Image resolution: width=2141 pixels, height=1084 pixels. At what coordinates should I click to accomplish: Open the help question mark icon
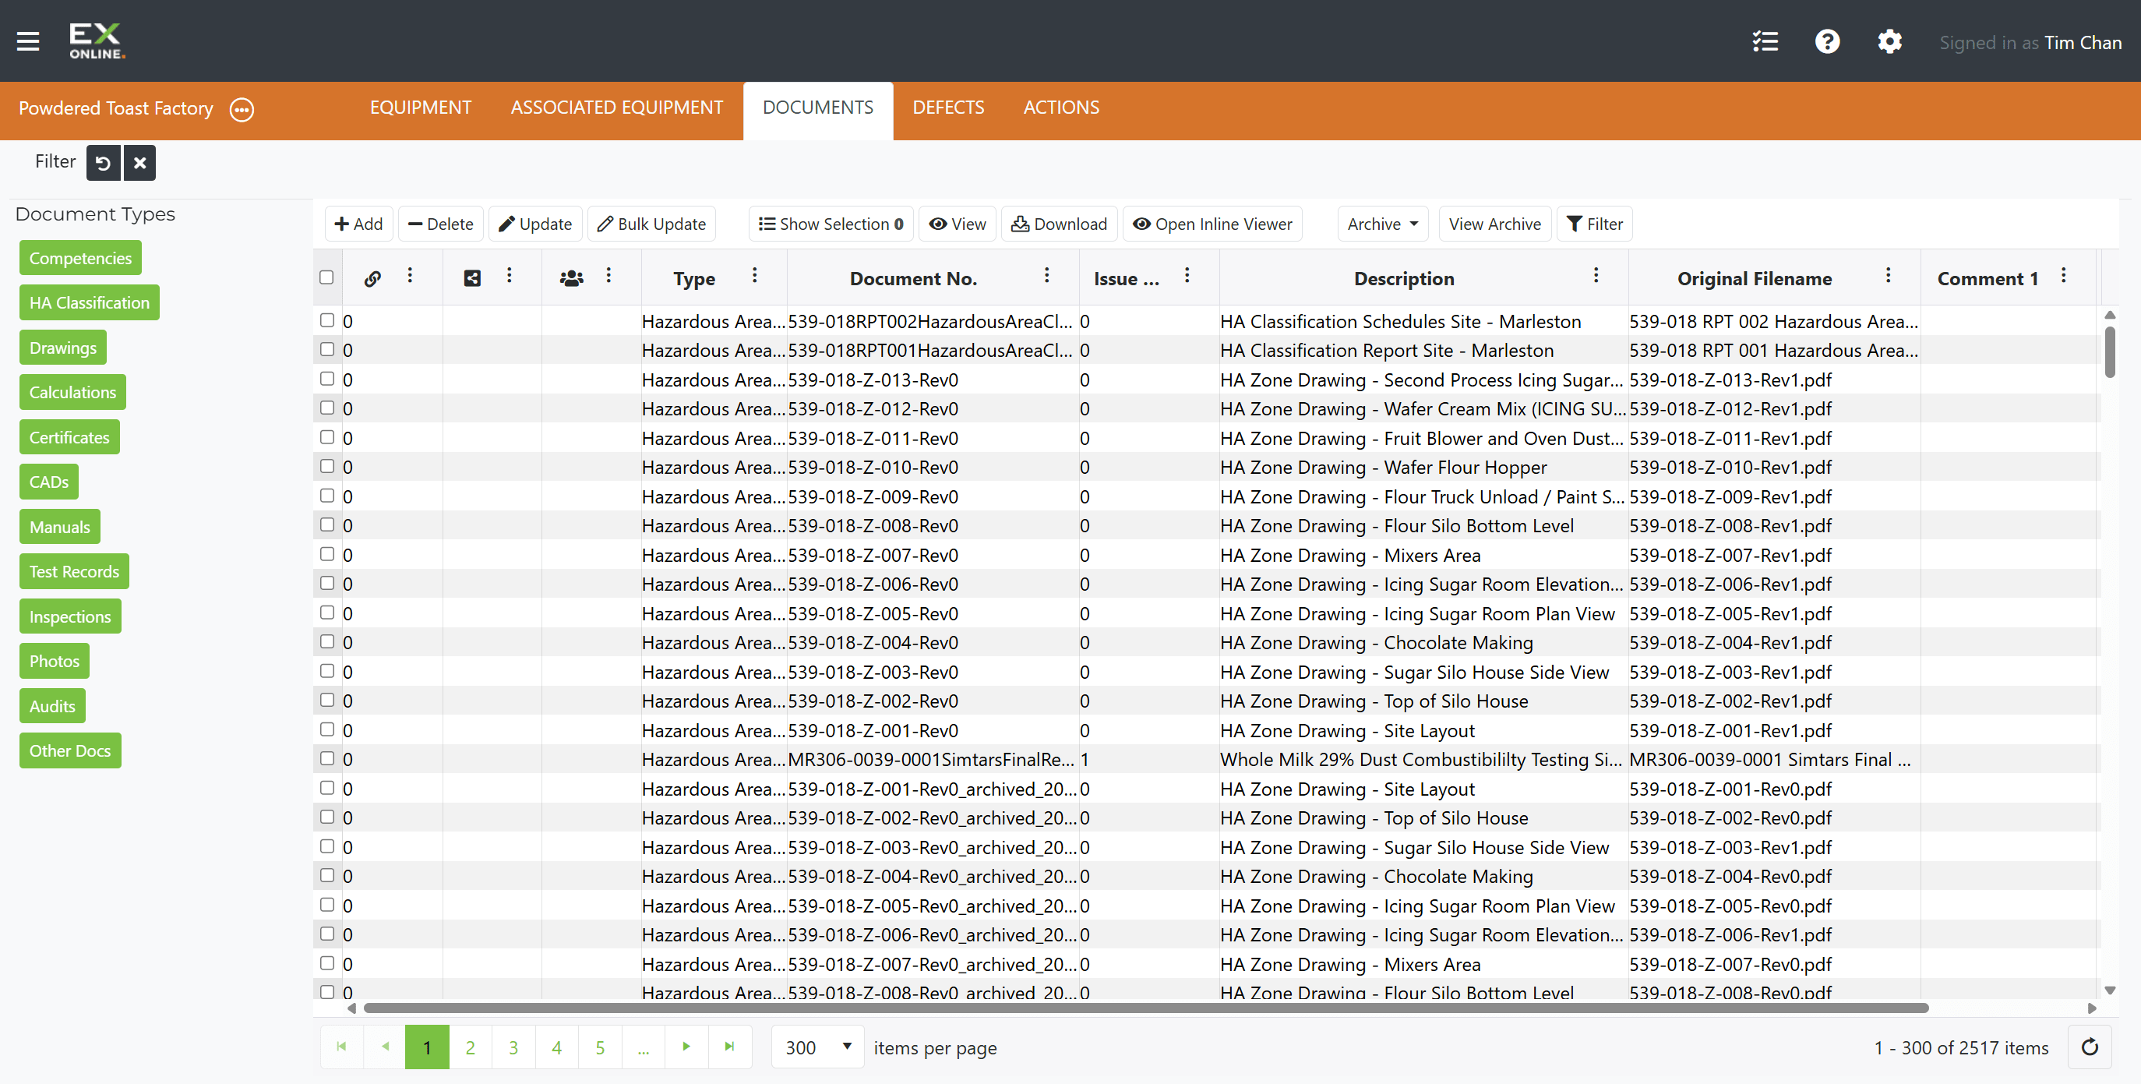(1827, 41)
